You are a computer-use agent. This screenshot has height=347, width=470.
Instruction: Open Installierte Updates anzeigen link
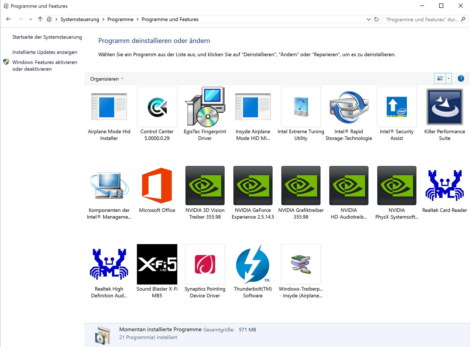click(x=45, y=52)
